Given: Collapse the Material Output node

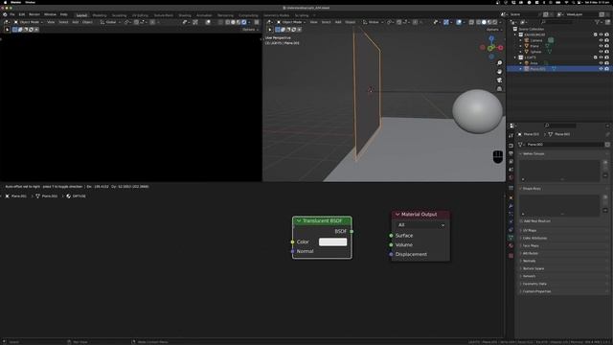Looking at the screenshot, I should pos(397,215).
